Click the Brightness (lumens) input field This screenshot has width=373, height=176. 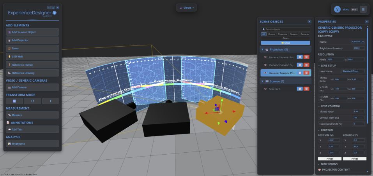pyautogui.click(x=359, y=48)
